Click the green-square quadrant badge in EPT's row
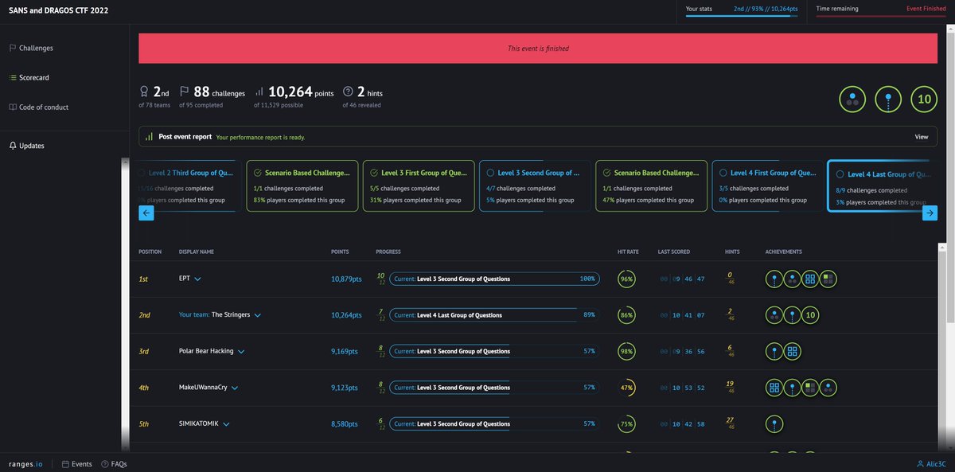Screen dimensions: 955x472 [x=828, y=279]
